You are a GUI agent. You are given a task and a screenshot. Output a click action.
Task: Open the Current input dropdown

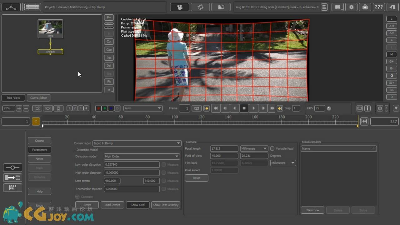pos(137,143)
